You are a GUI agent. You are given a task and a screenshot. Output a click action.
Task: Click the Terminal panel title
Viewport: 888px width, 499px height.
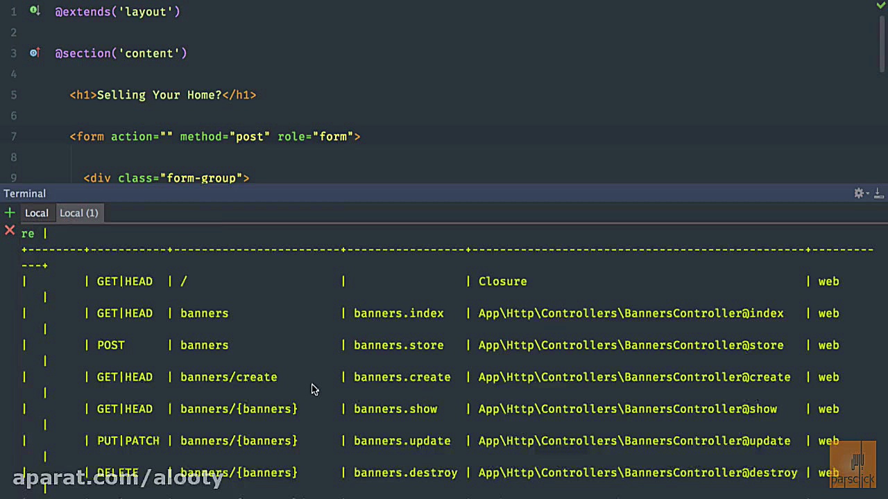coord(24,193)
